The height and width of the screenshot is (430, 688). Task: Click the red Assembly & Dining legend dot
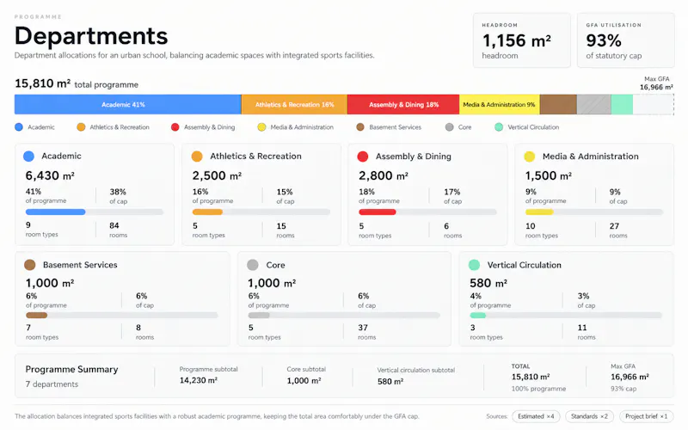click(175, 127)
